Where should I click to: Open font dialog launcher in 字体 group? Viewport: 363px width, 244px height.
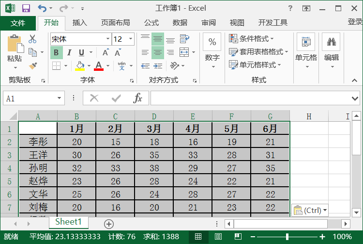click(x=132, y=81)
